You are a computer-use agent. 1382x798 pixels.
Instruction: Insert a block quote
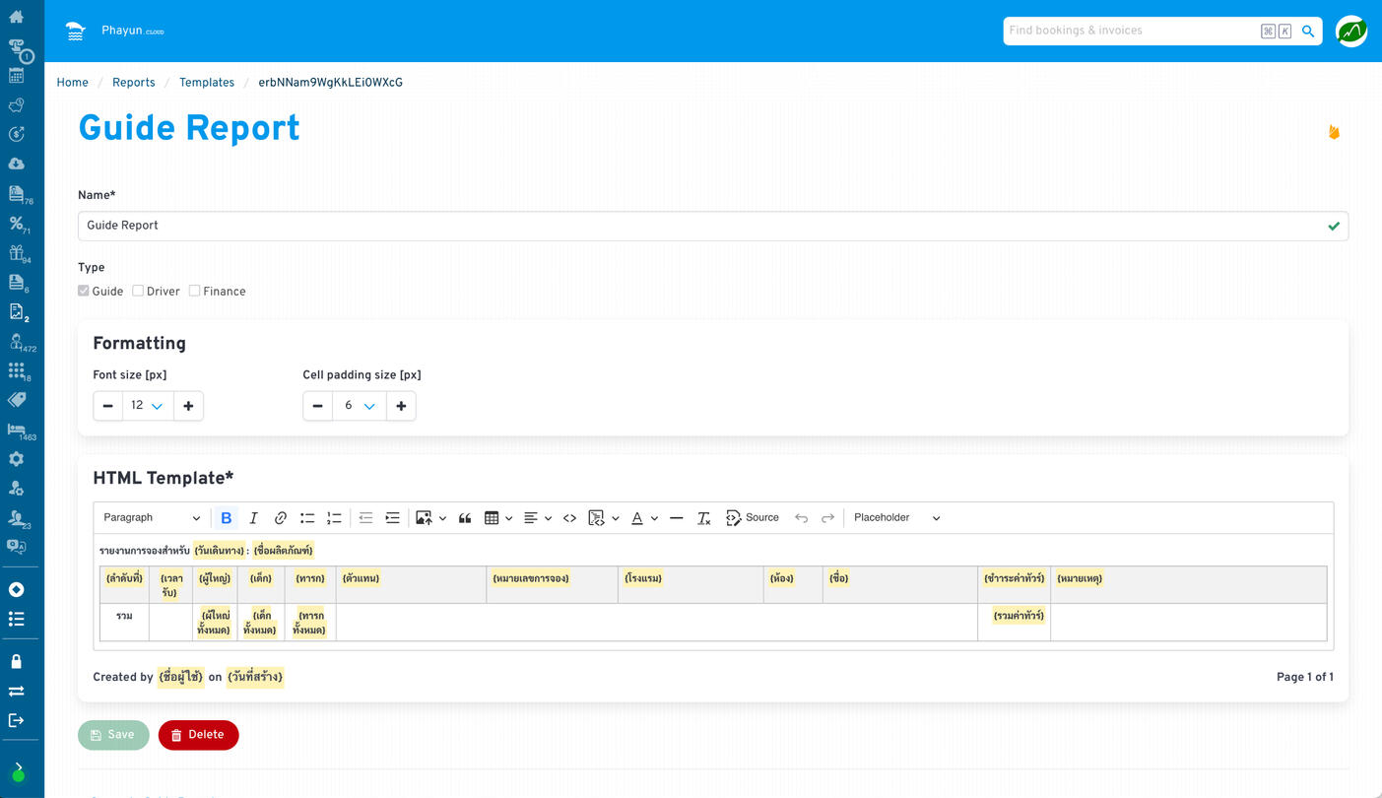point(465,518)
